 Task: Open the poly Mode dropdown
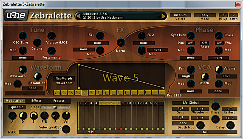click(x=205, y=15)
